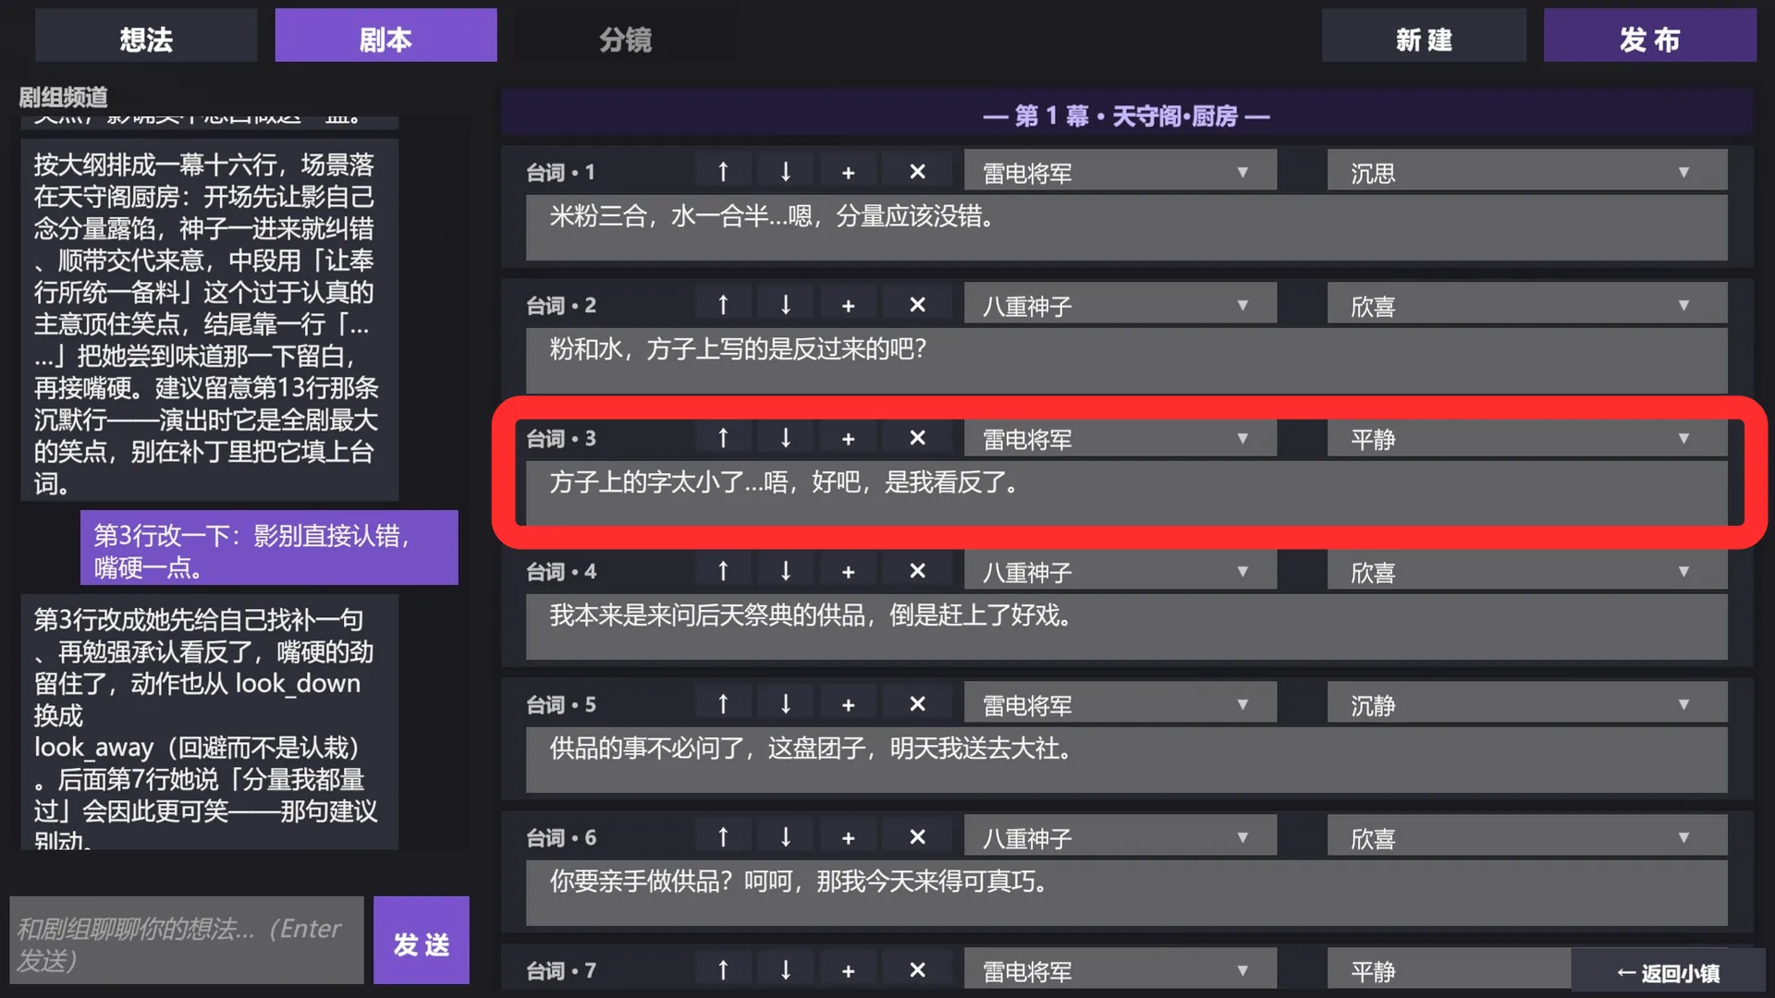Click the scene header 第 1 幕 • 天守阁•厨房
The image size is (1775, 998).
point(1126,116)
